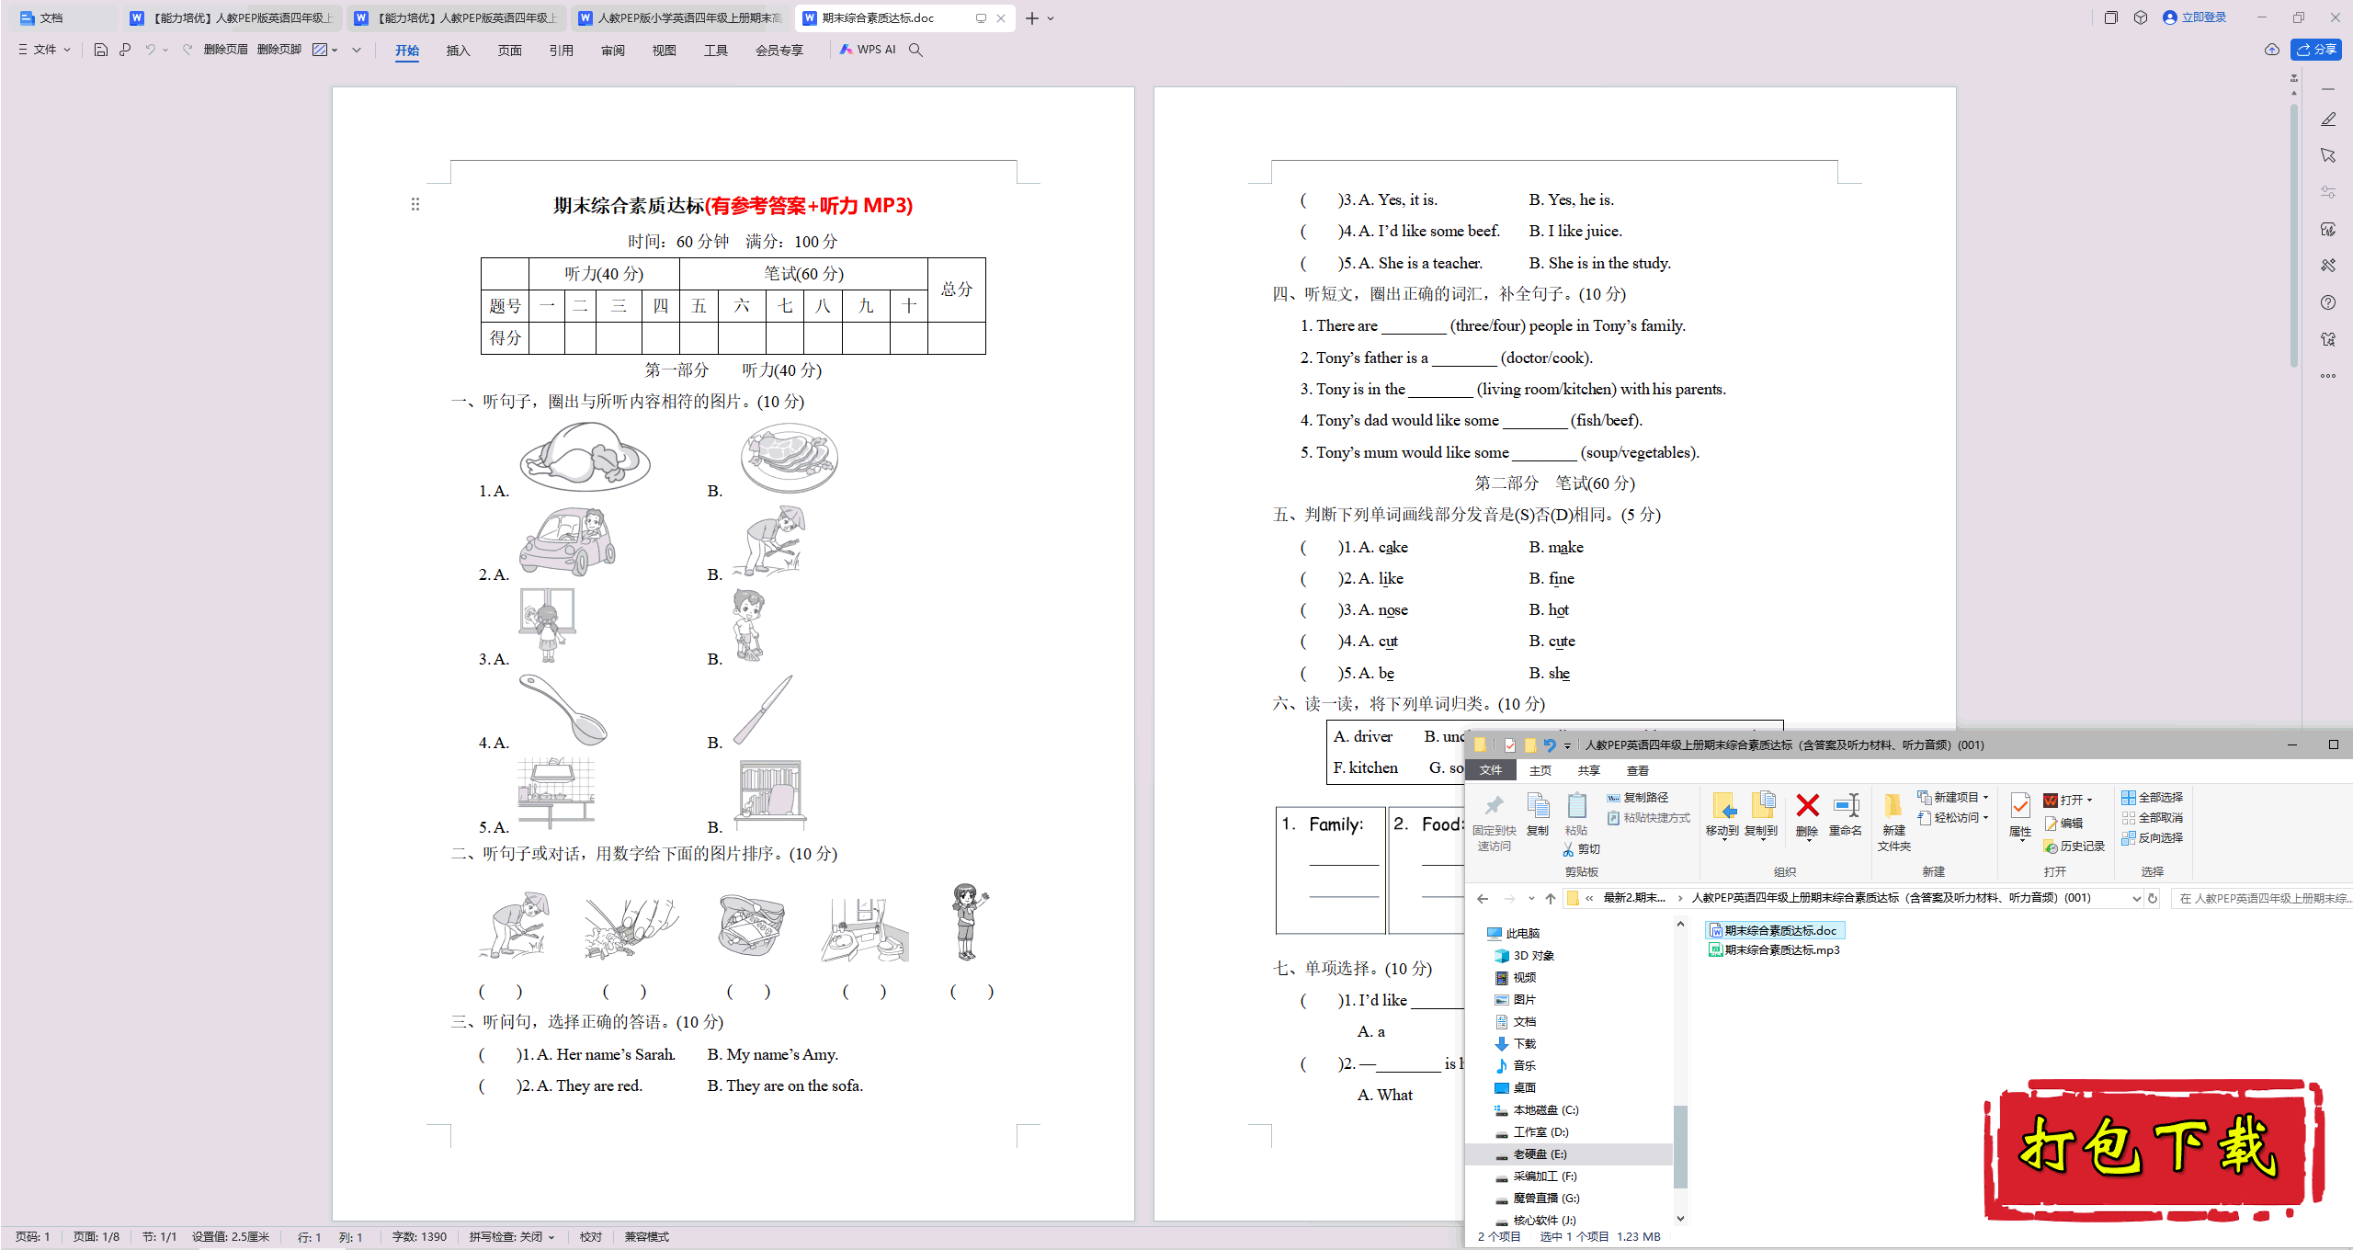Open the 引用 ribbon tab
2353x1250 pixels.
pyautogui.click(x=561, y=51)
